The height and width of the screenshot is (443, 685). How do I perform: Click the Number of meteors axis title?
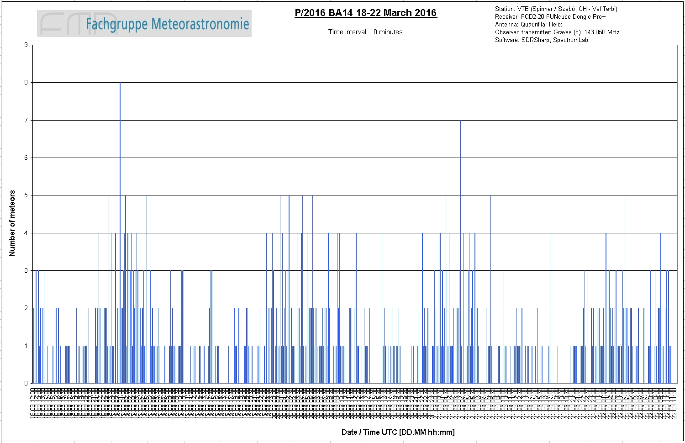(x=12, y=223)
